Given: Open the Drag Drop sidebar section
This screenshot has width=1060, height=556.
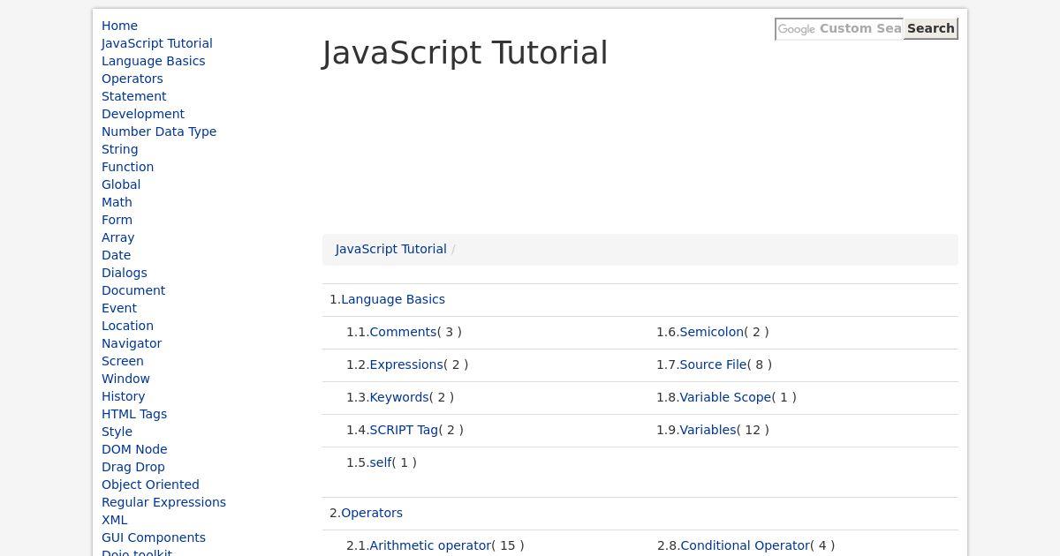Looking at the screenshot, I should point(132,467).
